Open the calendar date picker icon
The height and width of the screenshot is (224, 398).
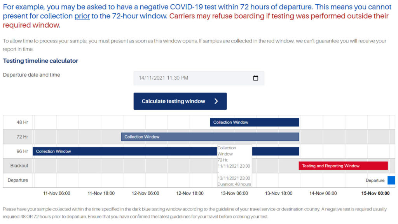[x=255, y=78]
